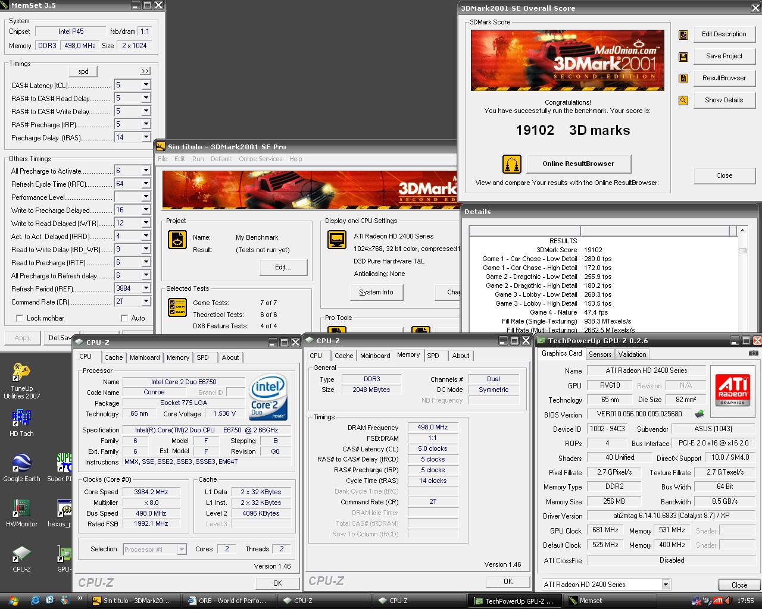The image size is (762, 609).
Task: Click Edit Description button
Action: click(724, 34)
